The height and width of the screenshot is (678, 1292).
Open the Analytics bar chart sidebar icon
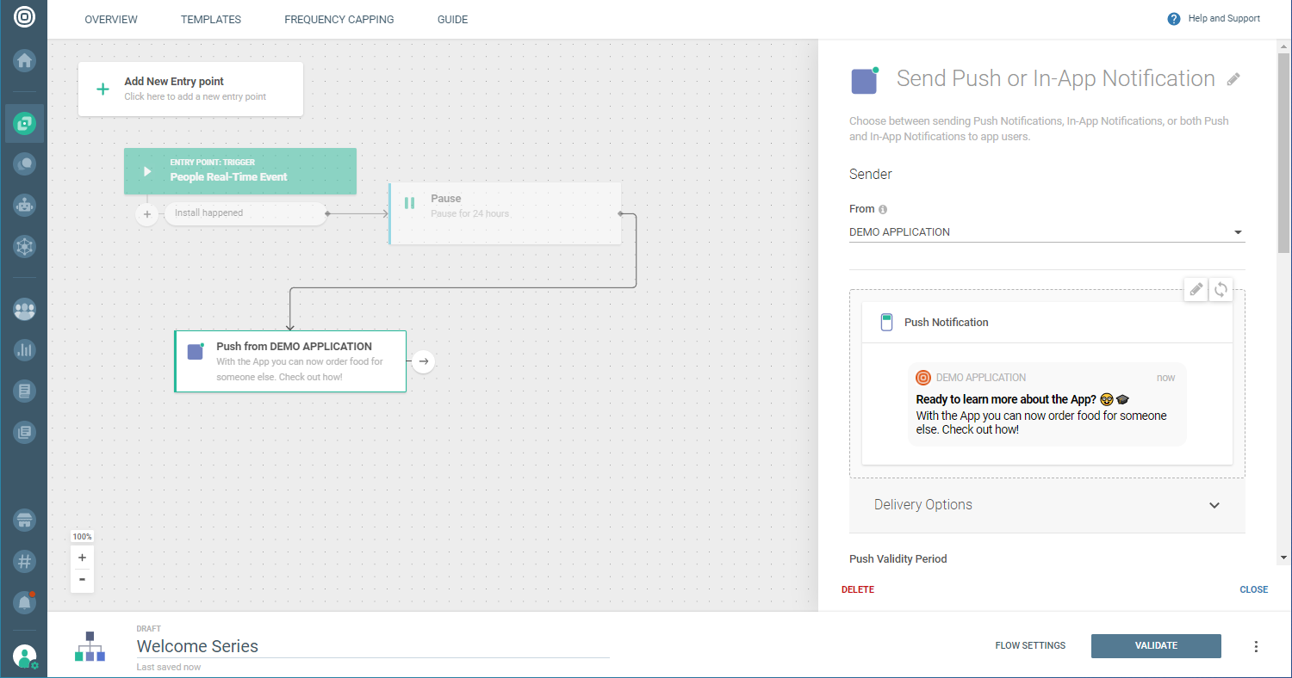[24, 349]
